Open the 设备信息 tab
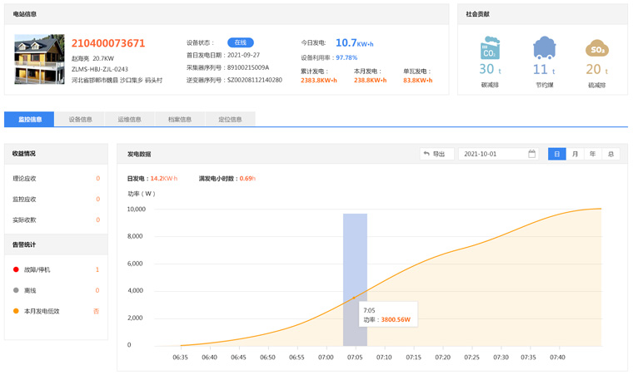Screen dimensions: 633x380 click(x=80, y=119)
